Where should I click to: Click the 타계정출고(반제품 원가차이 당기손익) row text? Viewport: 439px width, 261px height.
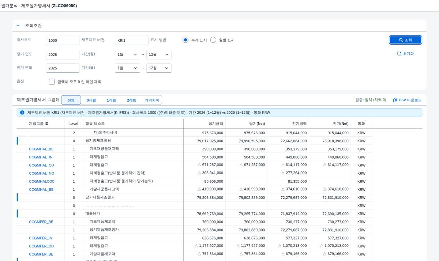tap(121, 181)
